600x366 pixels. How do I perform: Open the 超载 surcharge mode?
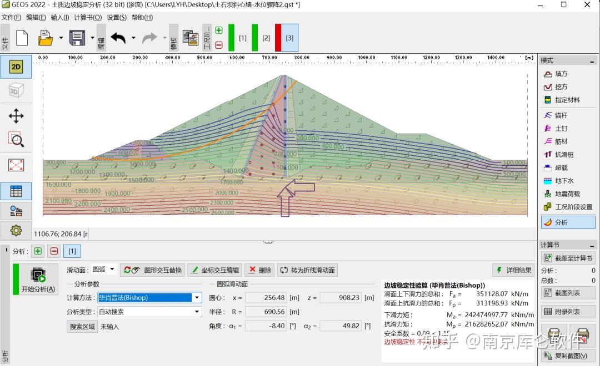(568, 167)
